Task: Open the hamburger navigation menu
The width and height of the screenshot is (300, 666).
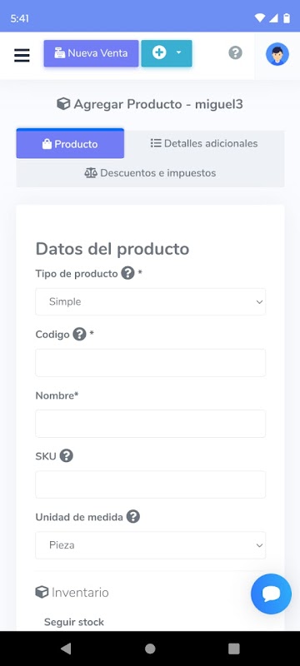Action: click(x=22, y=55)
